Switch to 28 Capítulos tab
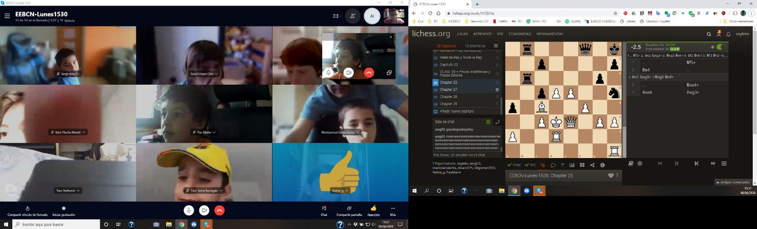 point(446,46)
